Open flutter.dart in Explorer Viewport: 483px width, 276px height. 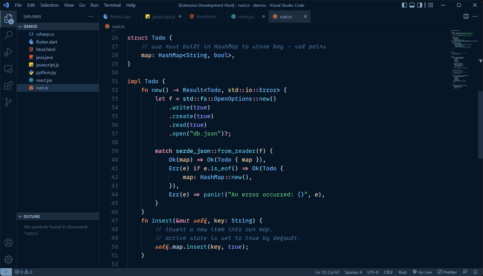coord(58,42)
